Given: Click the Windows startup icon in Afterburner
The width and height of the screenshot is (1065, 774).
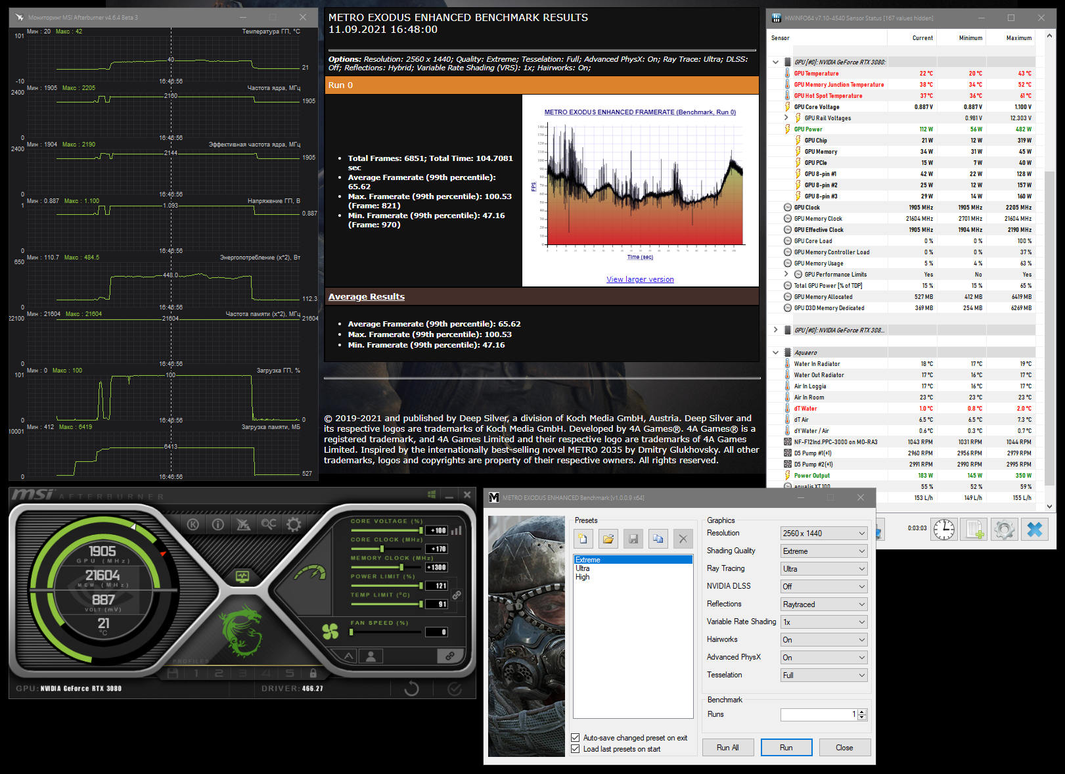Looking at the screenshot, I should point(432,494).
